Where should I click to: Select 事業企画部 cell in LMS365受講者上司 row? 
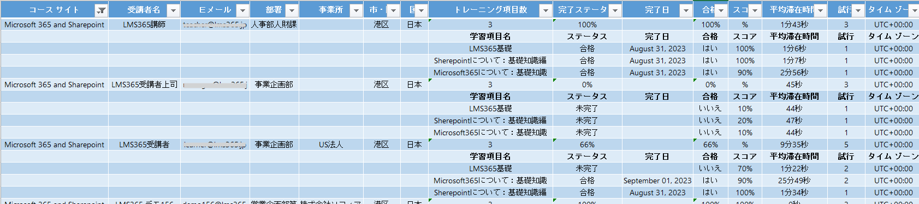pyautogui.click(x=274, y=85)
